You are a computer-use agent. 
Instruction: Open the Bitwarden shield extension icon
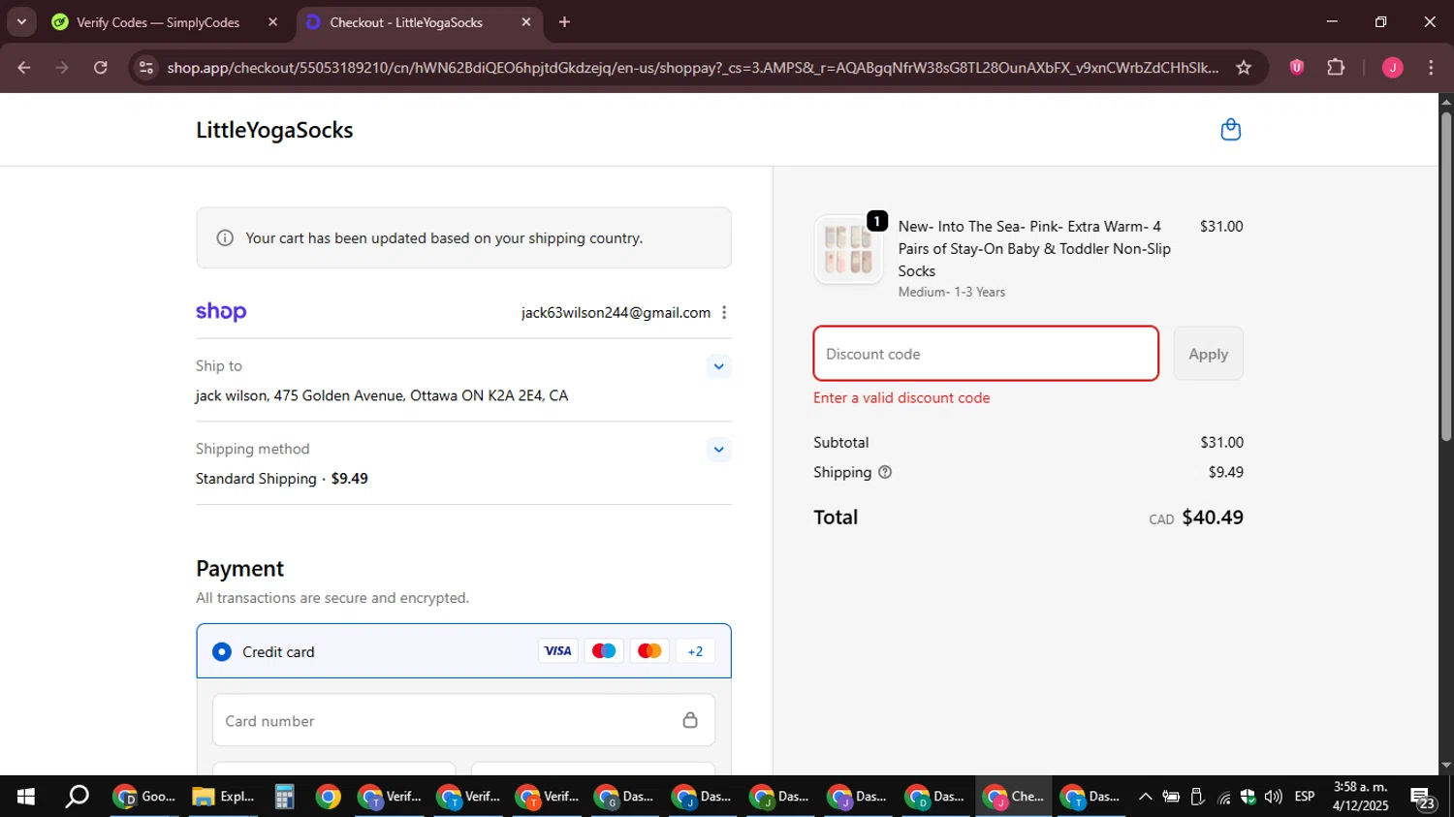(1296, 67)
